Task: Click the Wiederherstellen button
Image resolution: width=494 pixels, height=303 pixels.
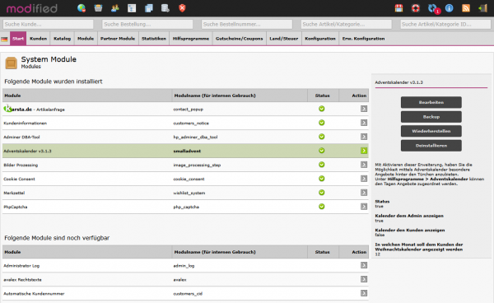Action: [x=431, y=131]
